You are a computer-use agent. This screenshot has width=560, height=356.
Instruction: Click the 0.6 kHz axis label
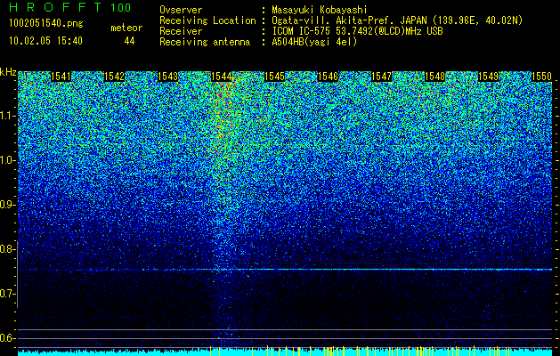[7, 338]
